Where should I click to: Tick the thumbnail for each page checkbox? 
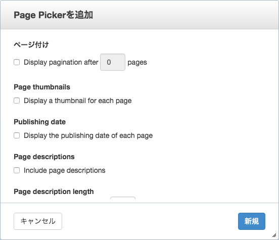(x=17, y=101)
